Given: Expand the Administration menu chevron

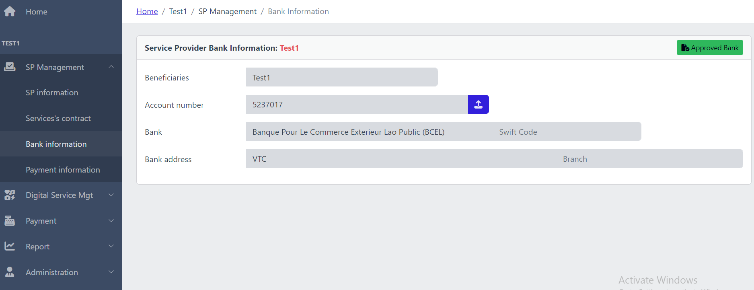Looking at the screenshot, I should [111, 272].
